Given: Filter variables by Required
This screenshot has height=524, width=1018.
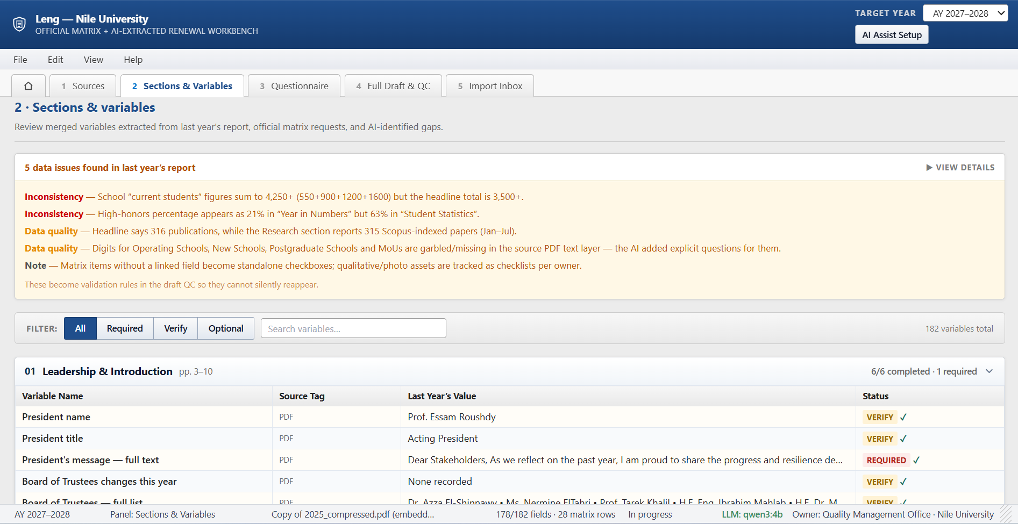Looking at the screenshot, I should pos(125,328).
